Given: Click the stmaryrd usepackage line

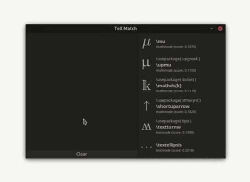Looking at the screenshot, I should point(178,100).
